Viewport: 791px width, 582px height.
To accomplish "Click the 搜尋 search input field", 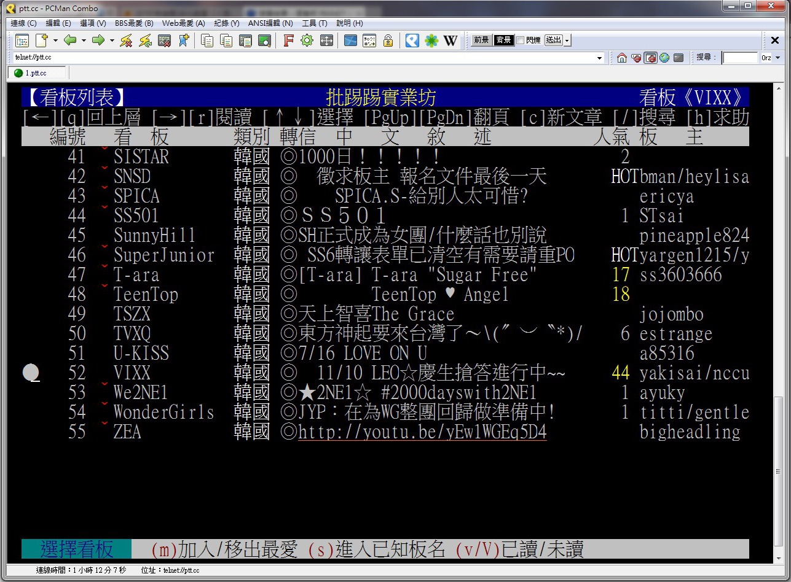I will pyautogui.click(x=739, y=58).
